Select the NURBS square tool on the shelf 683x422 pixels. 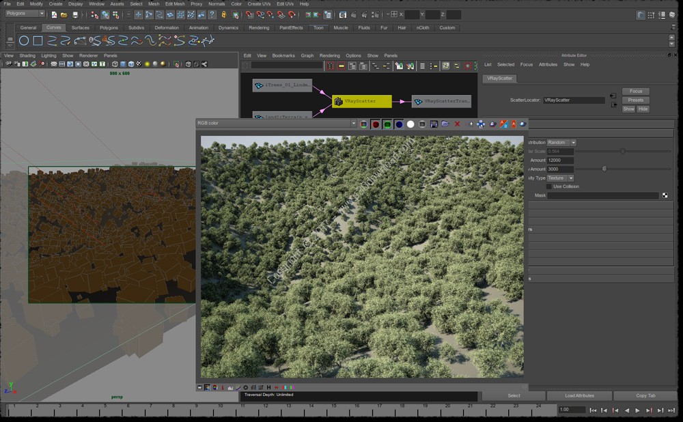[x=38, y=41]
